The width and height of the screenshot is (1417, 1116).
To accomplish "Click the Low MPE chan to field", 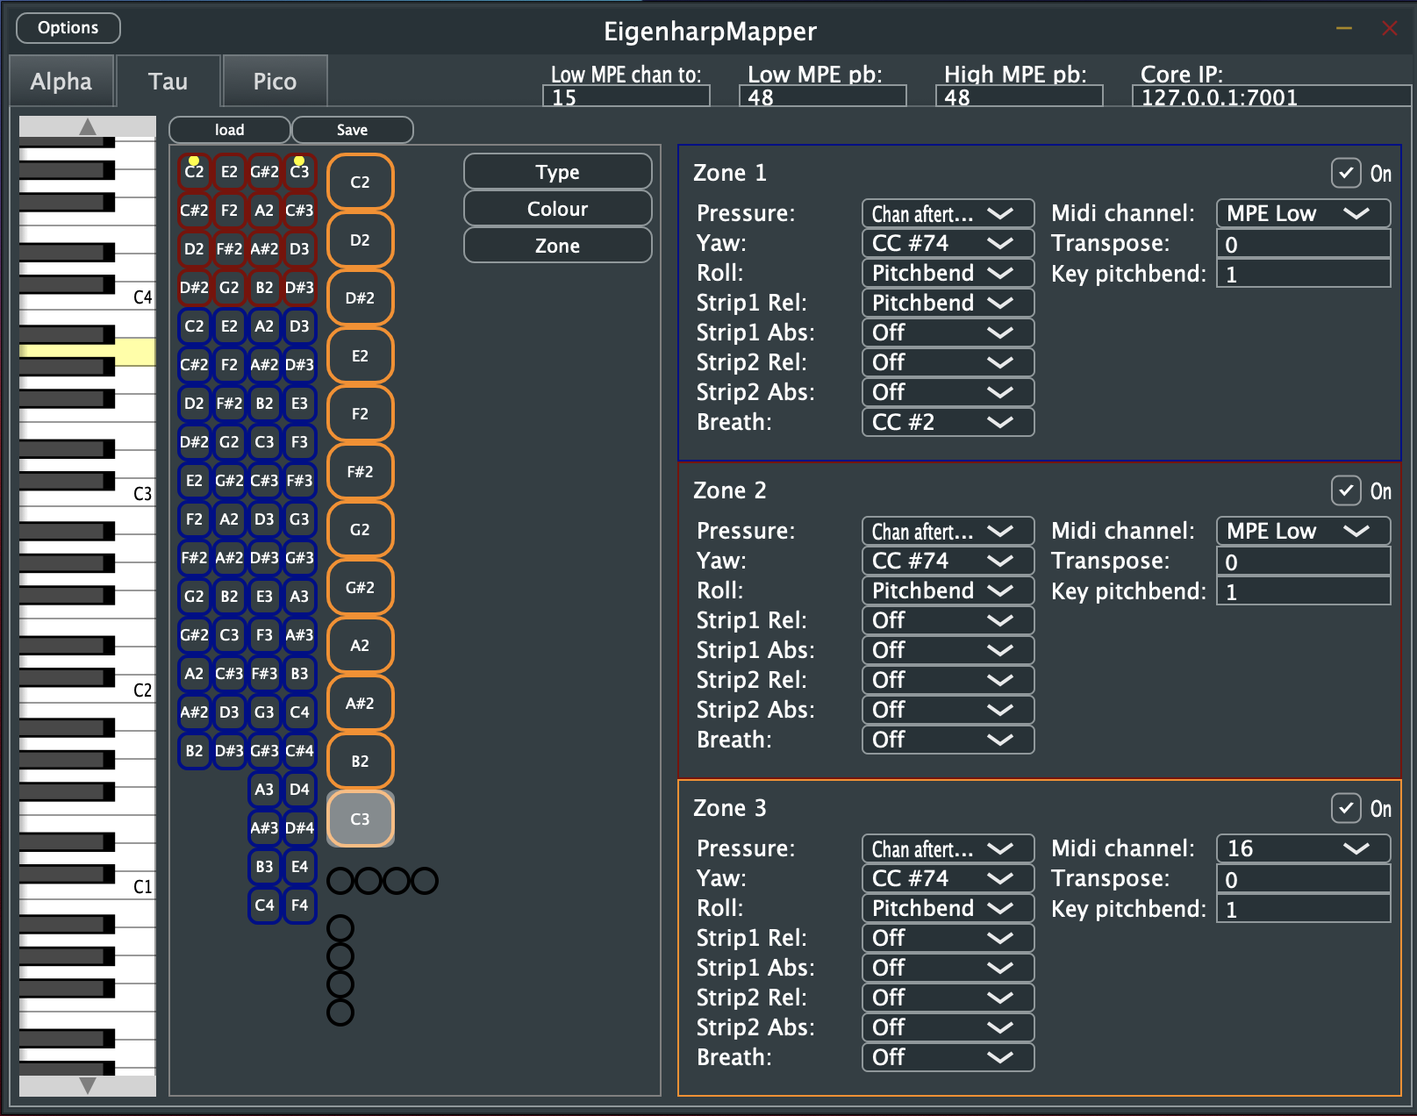I will pos(626,97).
